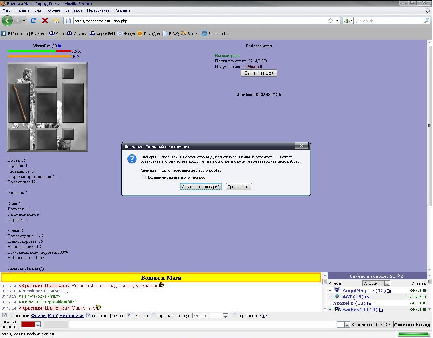Stop page loading with the red X

click(x=45, y=21)
